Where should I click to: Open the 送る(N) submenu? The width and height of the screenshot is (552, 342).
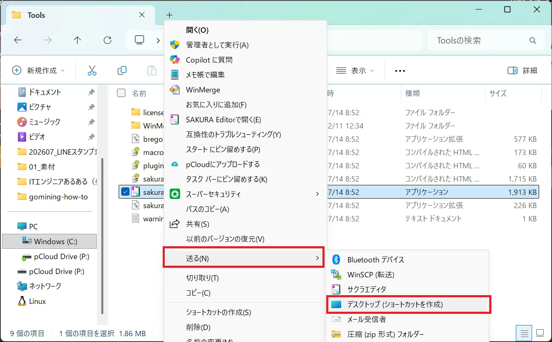[244, 259]
